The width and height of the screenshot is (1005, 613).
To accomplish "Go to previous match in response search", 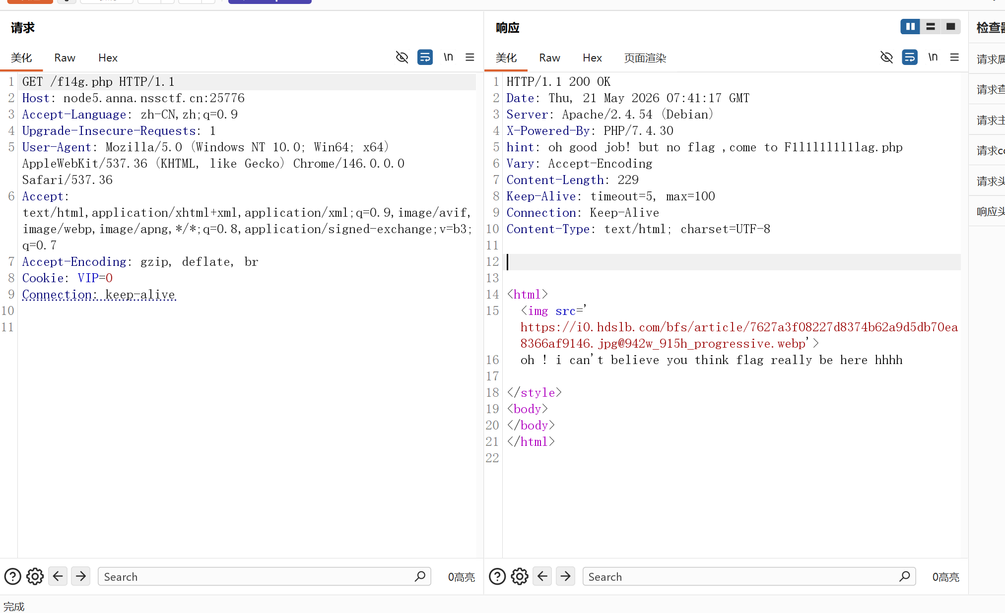I will click(542, 576).
